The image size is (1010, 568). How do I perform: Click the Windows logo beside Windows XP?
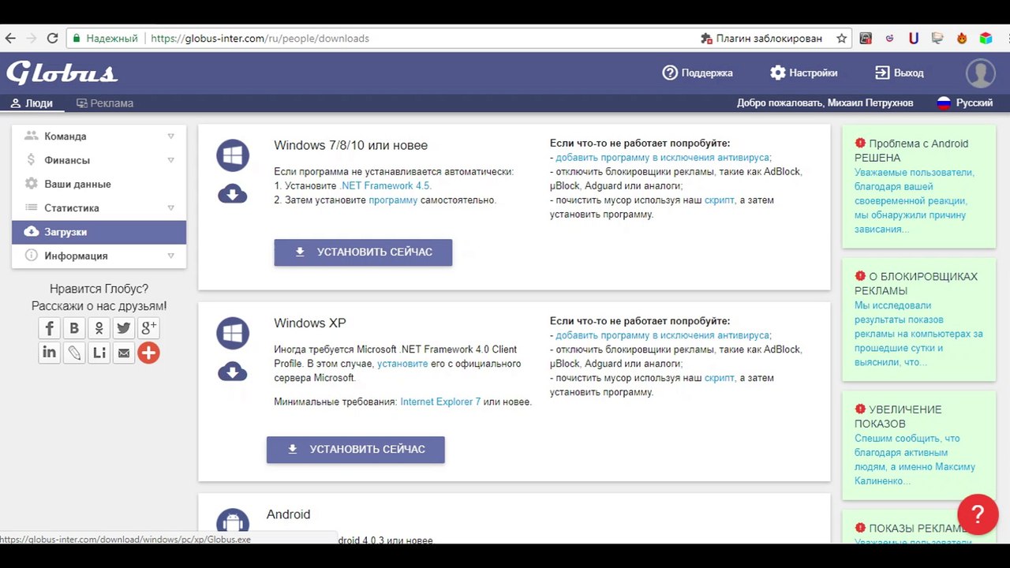pos(233,334)
